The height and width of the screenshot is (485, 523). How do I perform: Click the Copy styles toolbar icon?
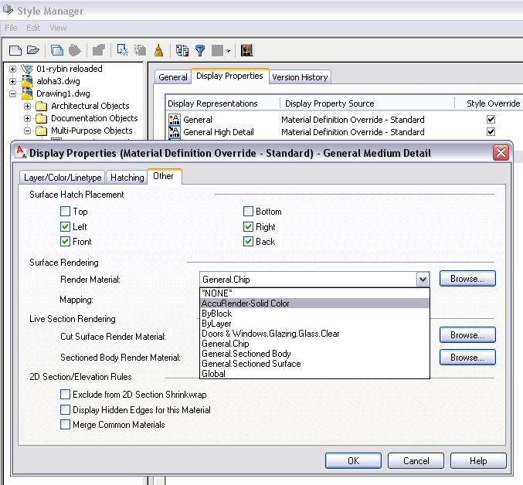point(57,50)
